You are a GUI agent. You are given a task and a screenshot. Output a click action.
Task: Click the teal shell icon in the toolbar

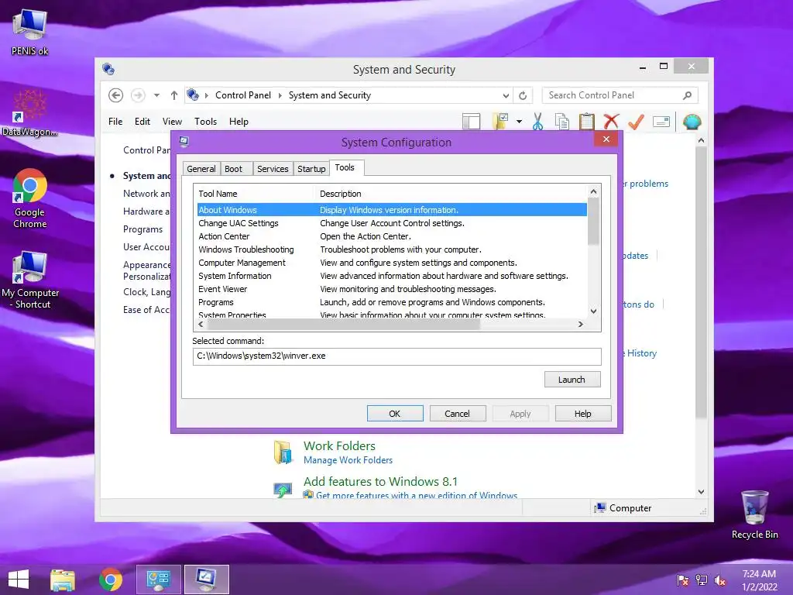pos(692,122)
